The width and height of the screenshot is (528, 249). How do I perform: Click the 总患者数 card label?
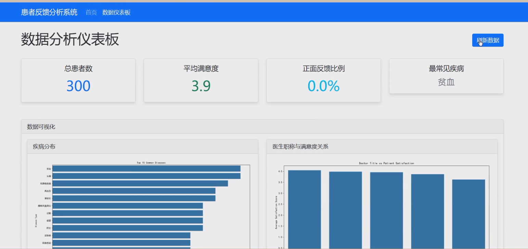[x=78, y=68]
